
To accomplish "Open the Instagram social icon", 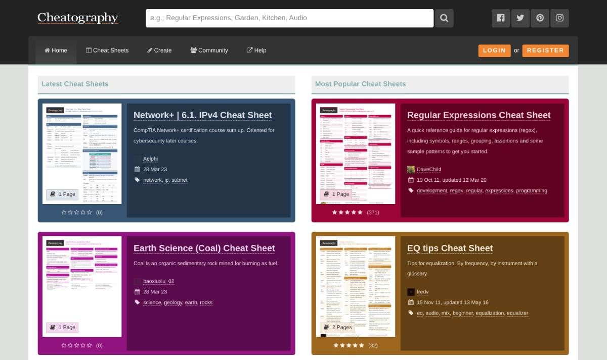I will point(559,18).
